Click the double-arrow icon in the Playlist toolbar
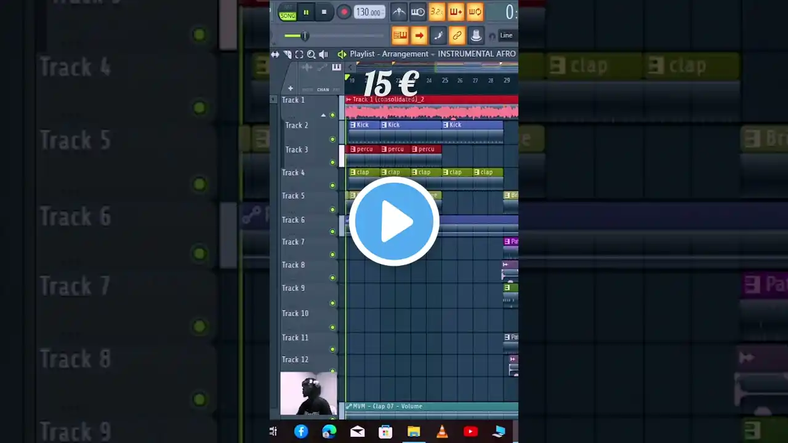The height and width of the screenshot is (443, 788). coord(275,54)
